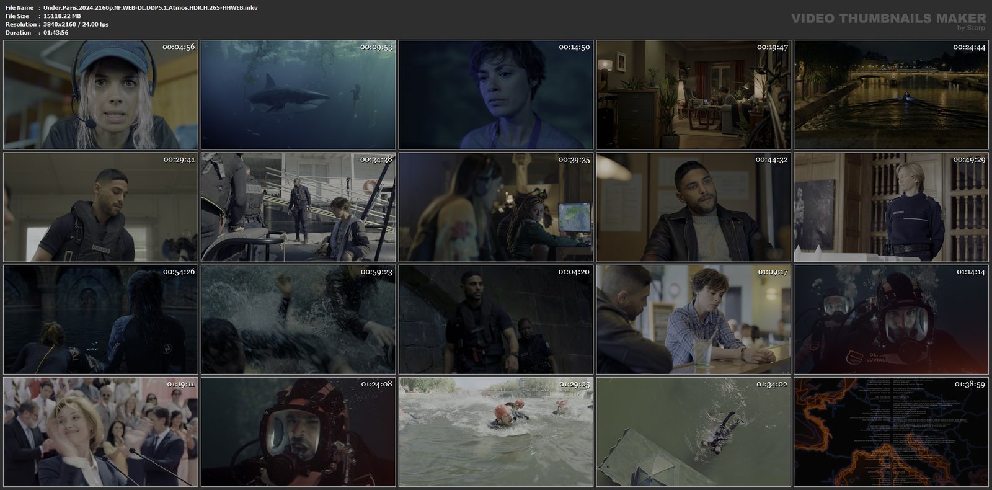Viewport: 992px width, 490px height.
Task: Click the thumbnail timestamped 00:54:26
Action: [x=100, y=319]
